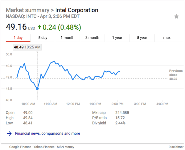The height and width of the screenshot is (150, 185).
Task: Click the green up arrow price indicator
Action: tap(39, 27)
